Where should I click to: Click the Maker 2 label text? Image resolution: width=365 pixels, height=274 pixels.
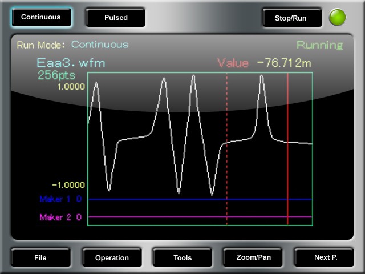(56, 217)
